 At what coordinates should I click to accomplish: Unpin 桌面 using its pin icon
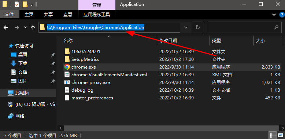[x=53, y=55]
